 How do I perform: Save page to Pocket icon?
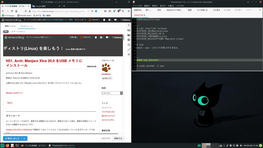point(92,11)
